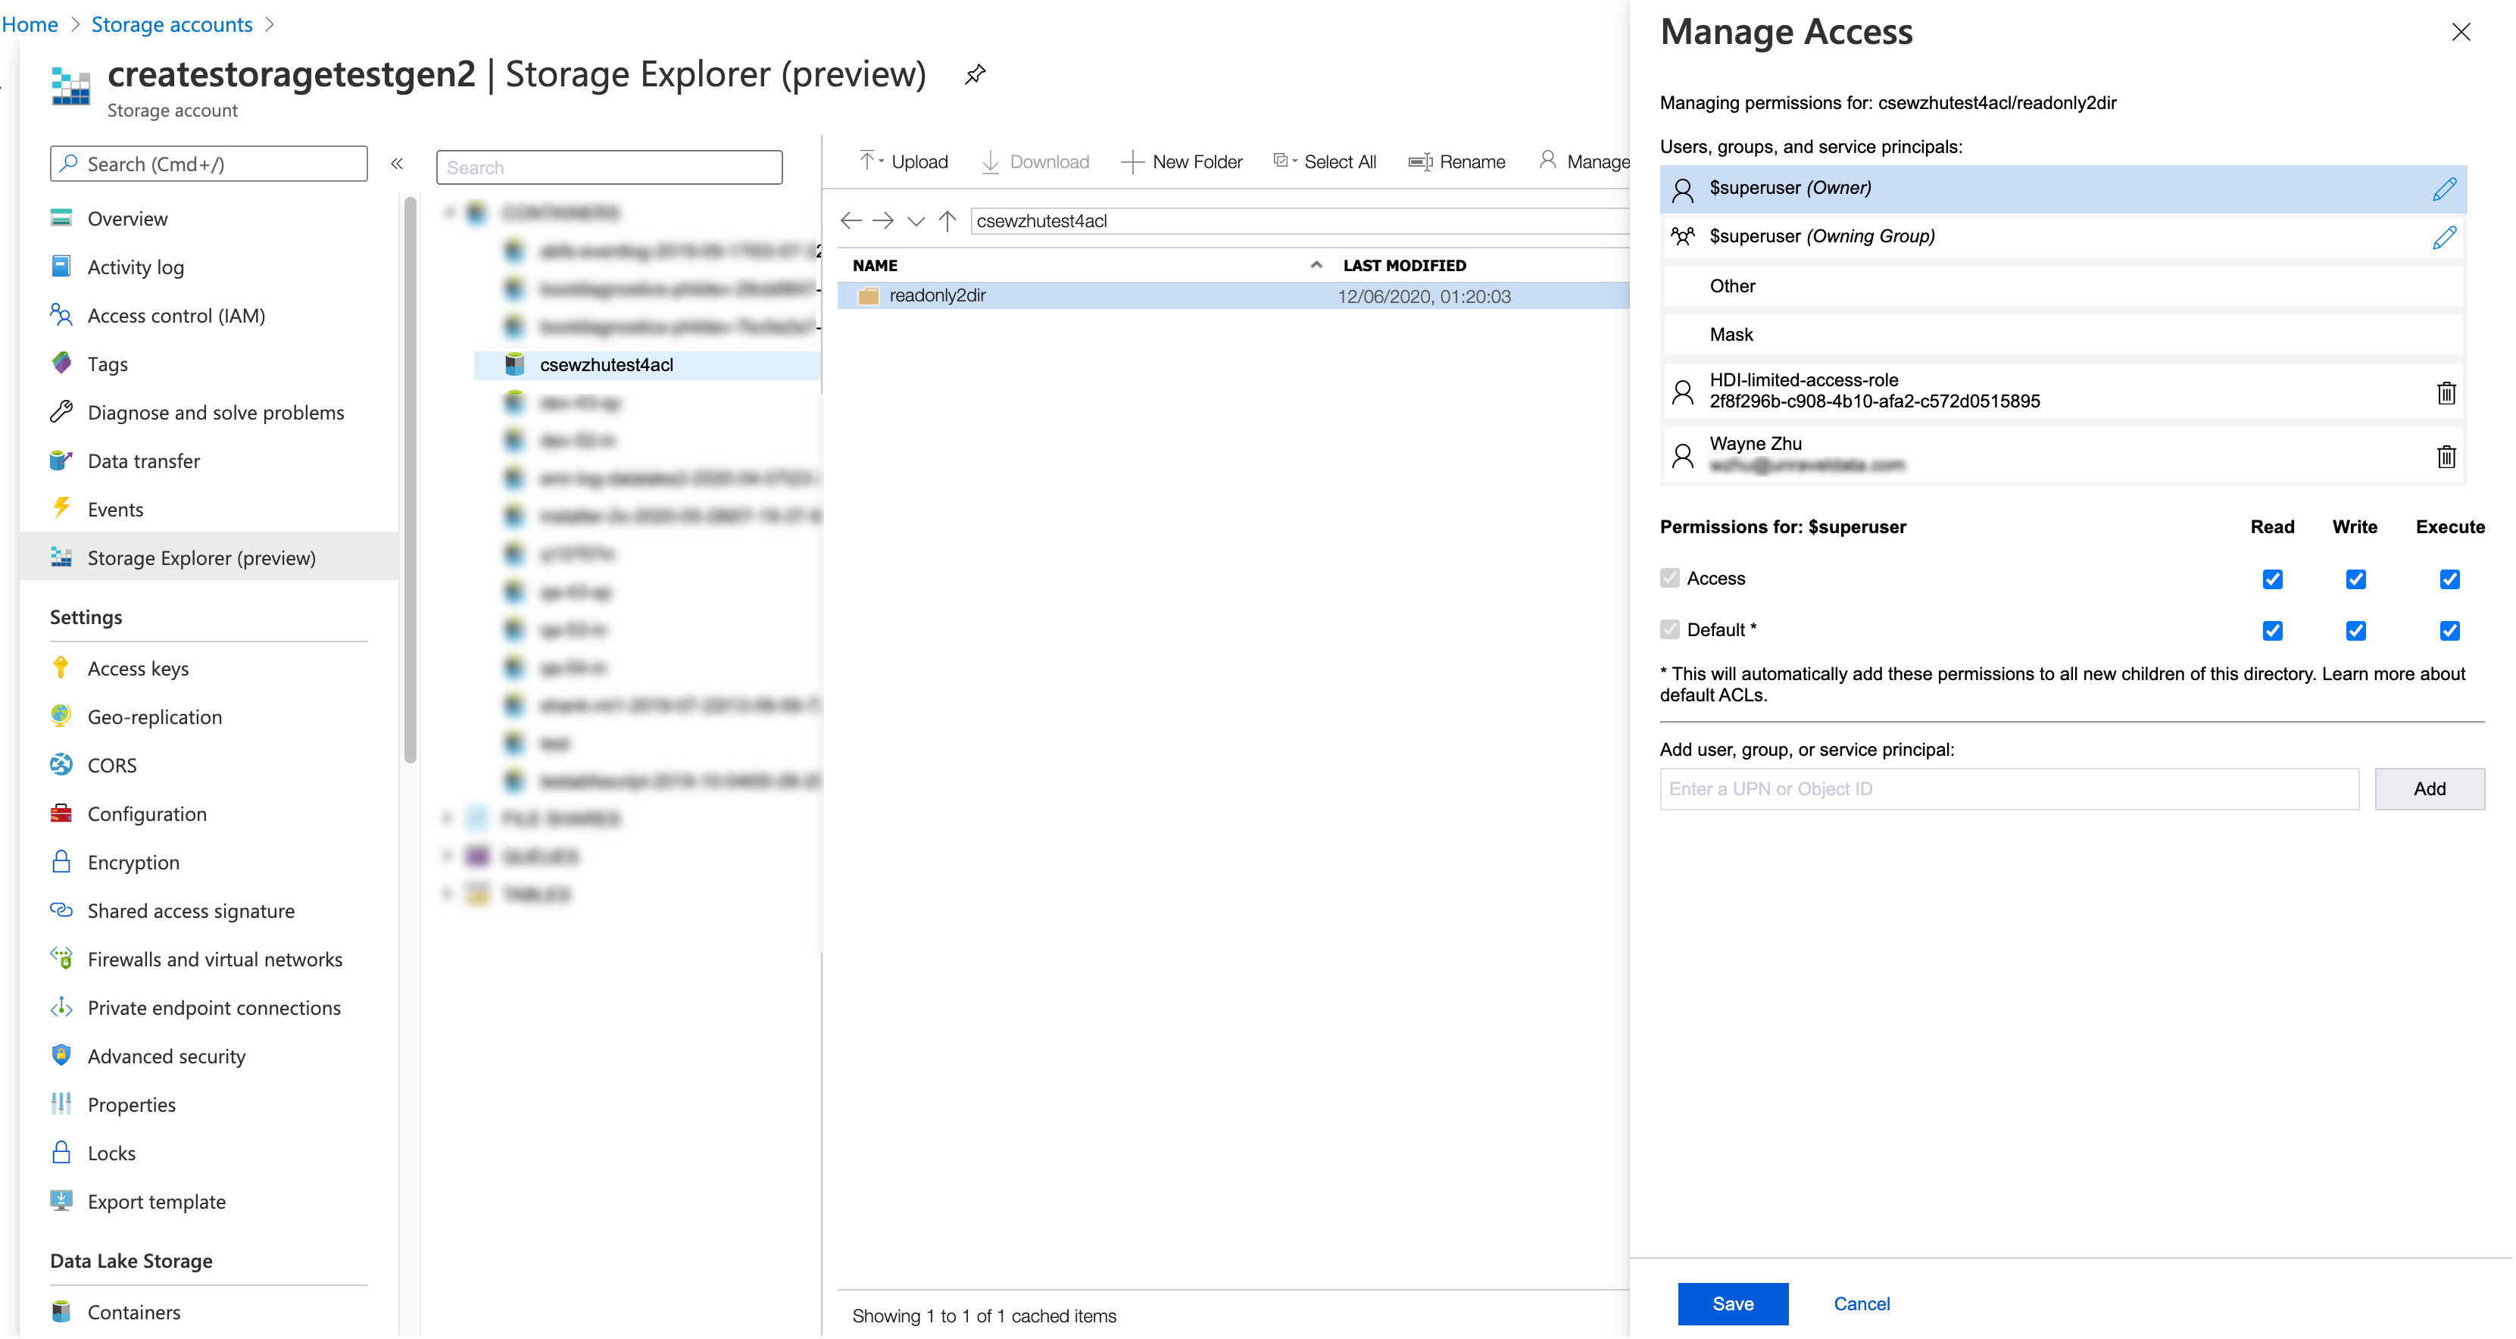Click the Upload toolbar button

tap(904, 161)
